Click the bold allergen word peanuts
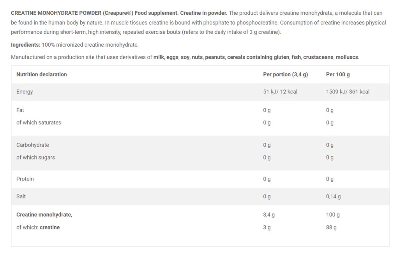This screenshot has width=399, height=261. click(x=215, y=57)
